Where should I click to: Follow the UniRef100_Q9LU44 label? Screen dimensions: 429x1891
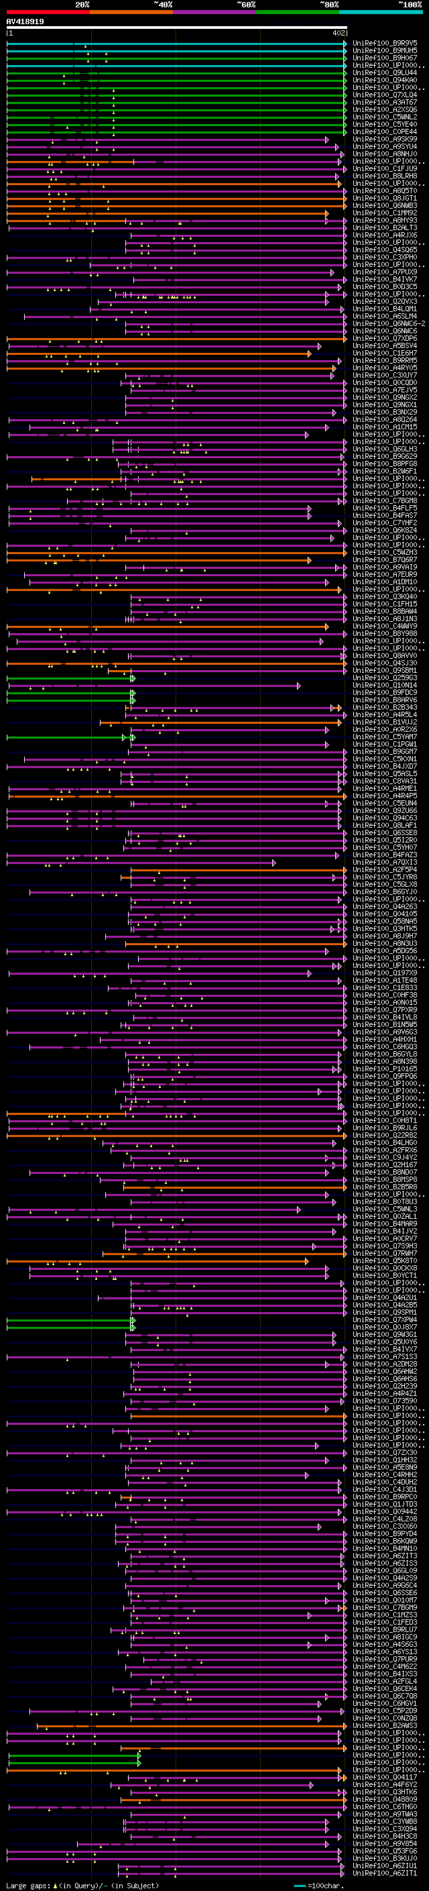[385, 72]
